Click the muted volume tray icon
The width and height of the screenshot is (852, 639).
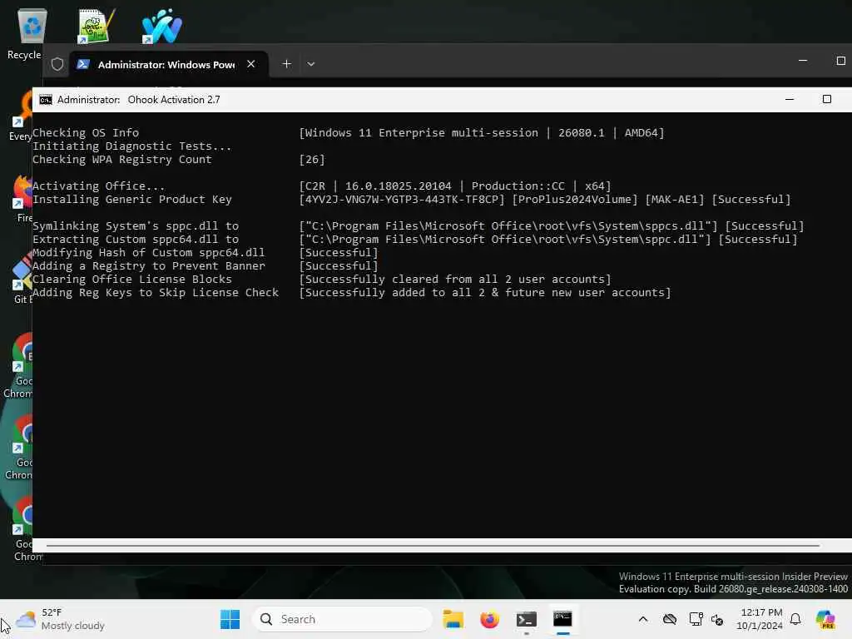pyautogui.click(x=717, y=619)
